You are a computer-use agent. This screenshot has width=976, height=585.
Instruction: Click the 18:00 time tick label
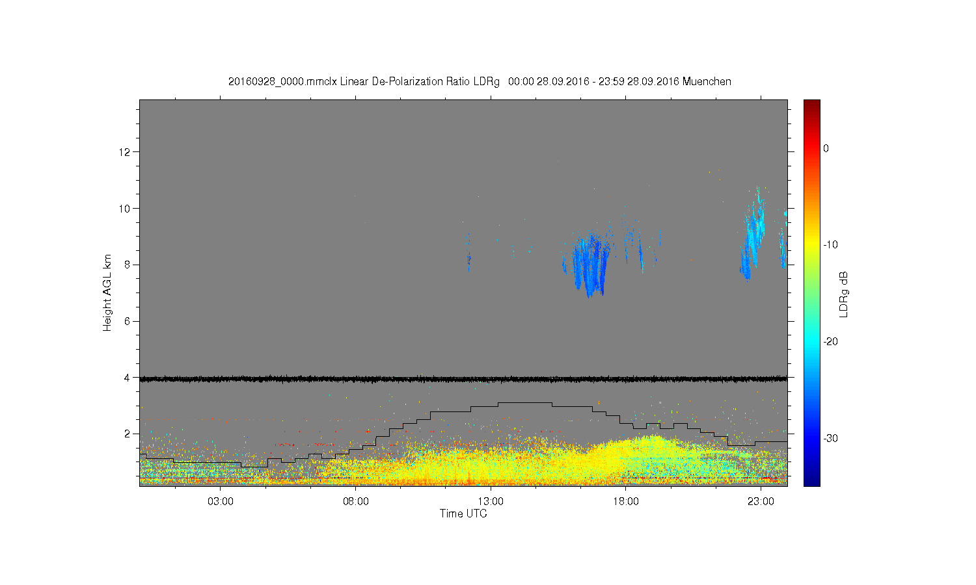tap(626, 502)
